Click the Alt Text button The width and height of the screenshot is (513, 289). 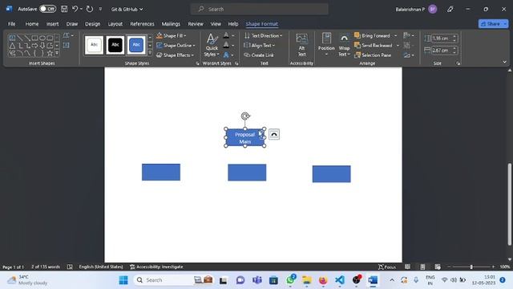[301, 45]
